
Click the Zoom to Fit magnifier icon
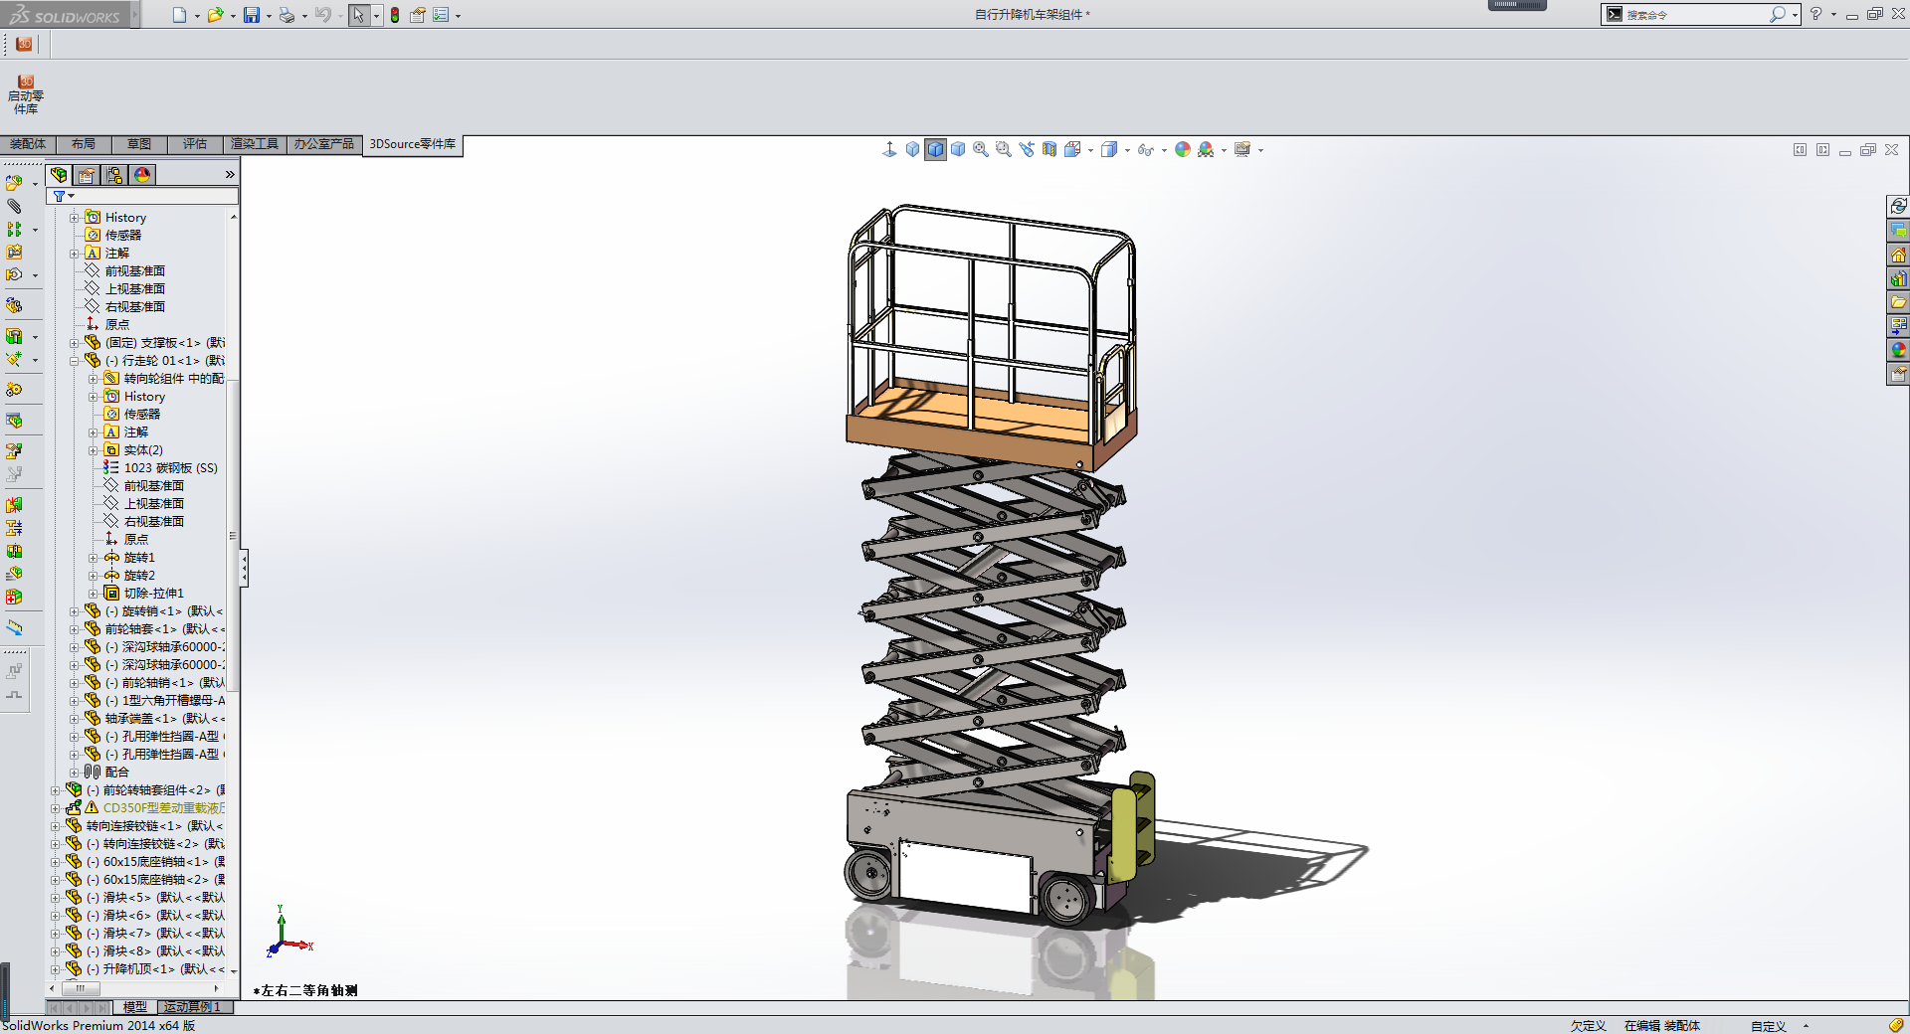coord(981,149)
